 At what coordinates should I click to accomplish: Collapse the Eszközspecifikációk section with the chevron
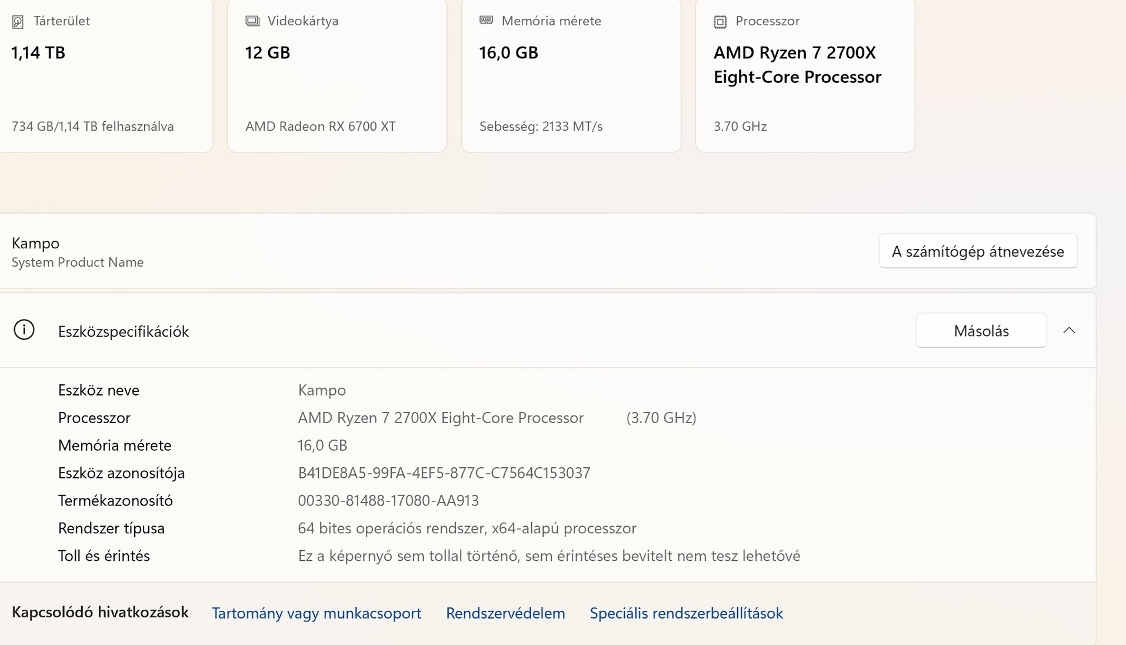tap(1069, 331)
